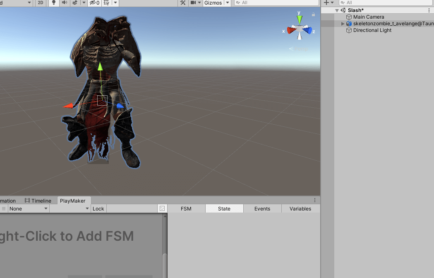Select Main Camera in Hierarchy
The width and height of the screenshot is (434, 278).
click(x=368, y=17)
